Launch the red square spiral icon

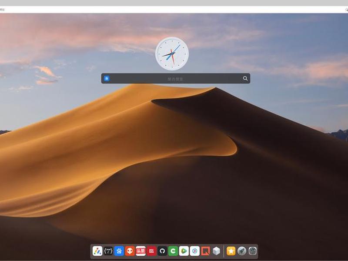[x=151, y=251]
